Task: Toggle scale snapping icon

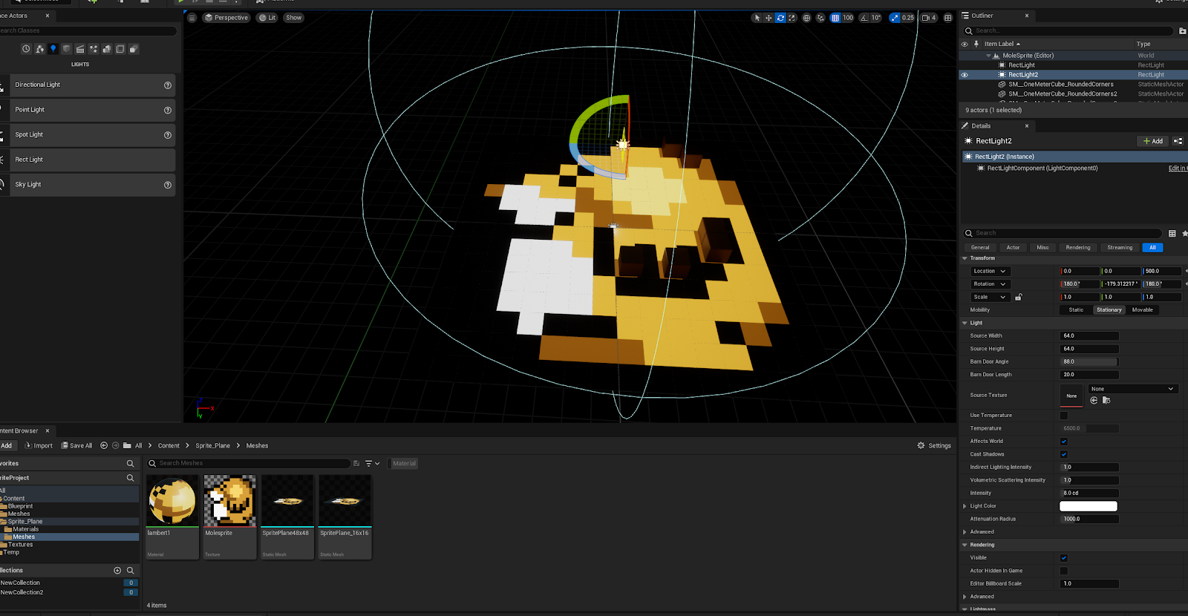Action: pyautogui.click(x=895, y=18)
